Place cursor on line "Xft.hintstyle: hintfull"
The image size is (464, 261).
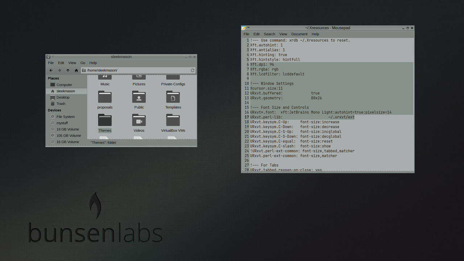(275, 59)
